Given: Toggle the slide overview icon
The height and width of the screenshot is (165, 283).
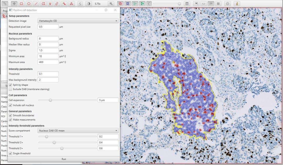Looking at the screenshot, I should pyautogui.click(x=196, y=3).
